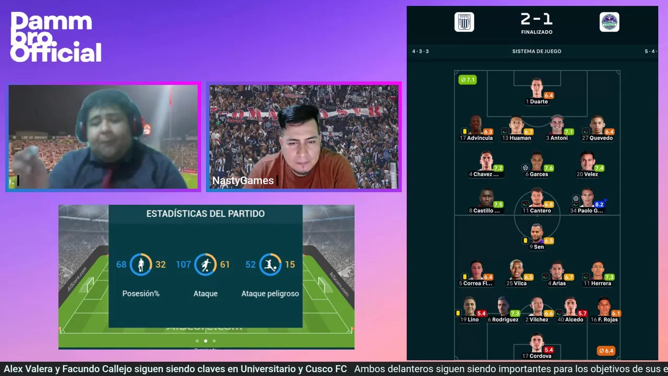This screenshot has height=376, width=668.
Task: Click the 107 attack value
Action: [184, 265]
